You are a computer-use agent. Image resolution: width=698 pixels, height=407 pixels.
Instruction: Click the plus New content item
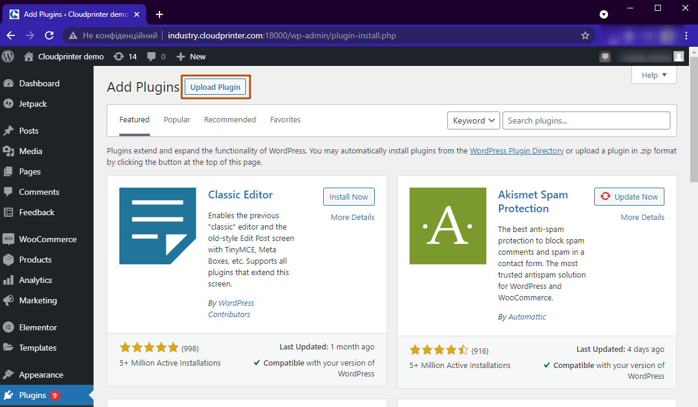pyautogui.click(x=191, y=56)
